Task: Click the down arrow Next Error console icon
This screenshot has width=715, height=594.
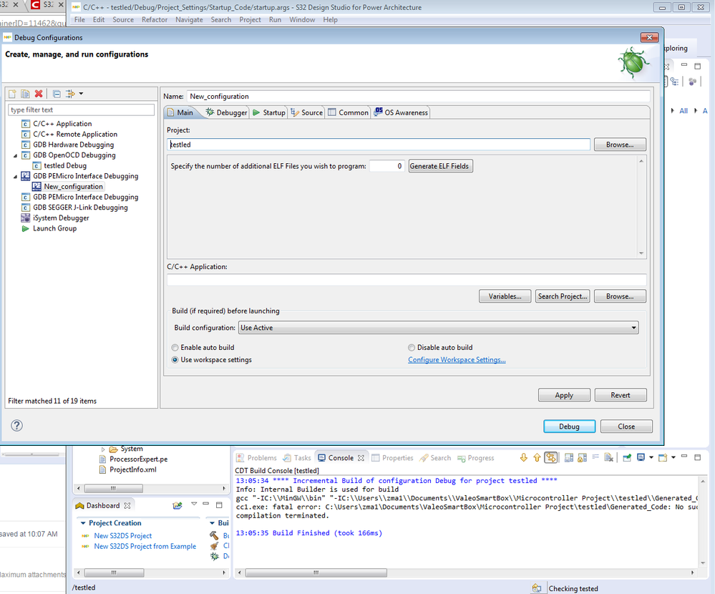Action: tap(523, 458)
